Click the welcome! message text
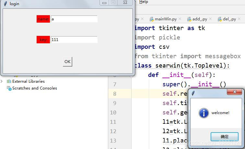This screenshot has width=245, height=149. point(220,113)
